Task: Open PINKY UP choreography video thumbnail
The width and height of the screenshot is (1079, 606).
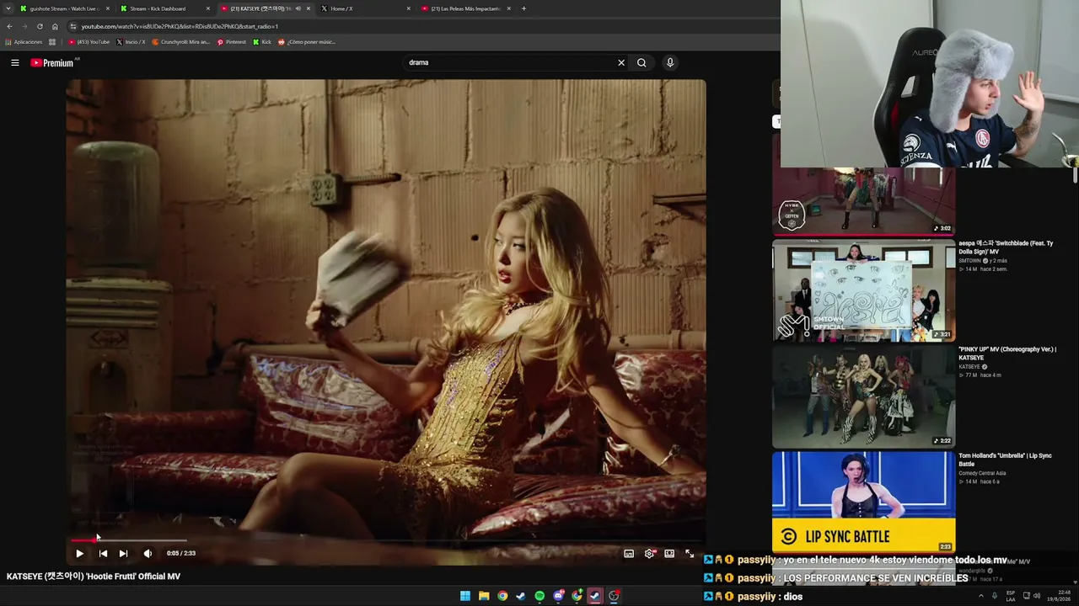Action: 864,397
